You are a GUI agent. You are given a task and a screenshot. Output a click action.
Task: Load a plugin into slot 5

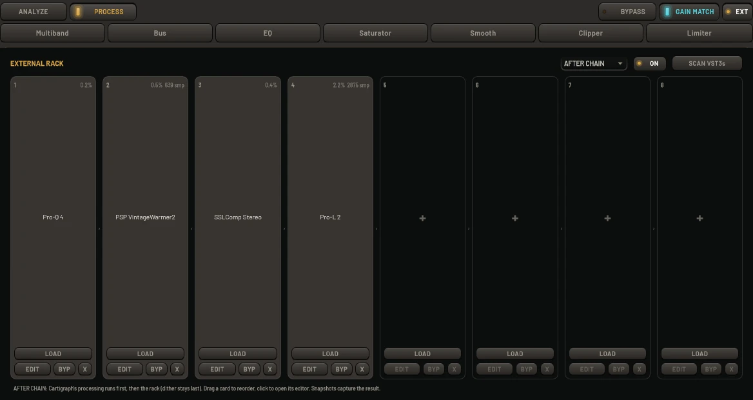423,354
